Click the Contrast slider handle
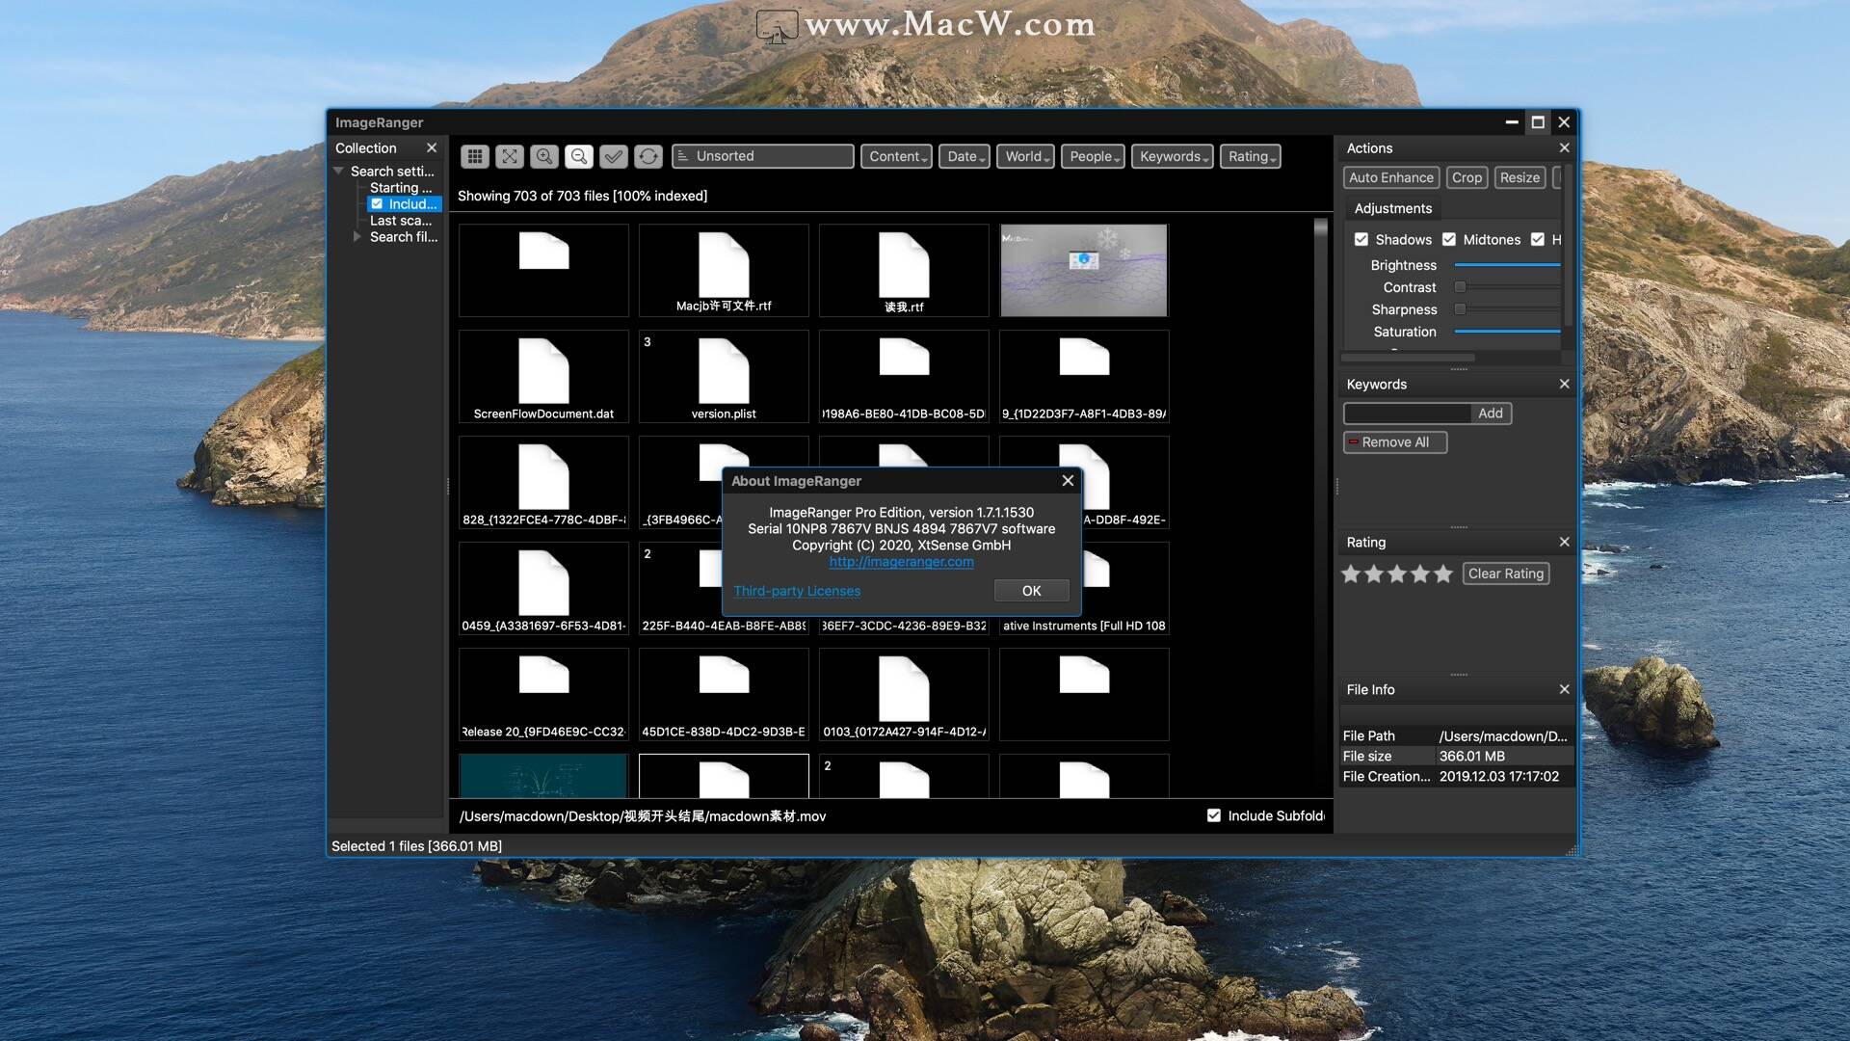The height and width of the screenshot is (1041, 1850). tap(1460, 286)
